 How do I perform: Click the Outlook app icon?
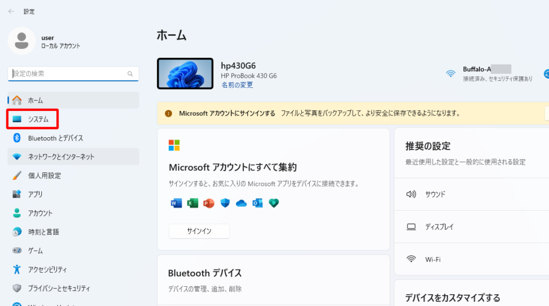258,203
